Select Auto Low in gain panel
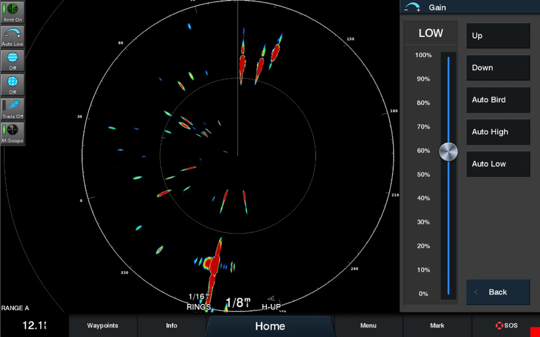The image size is (540, 337). tap(498, 164)
